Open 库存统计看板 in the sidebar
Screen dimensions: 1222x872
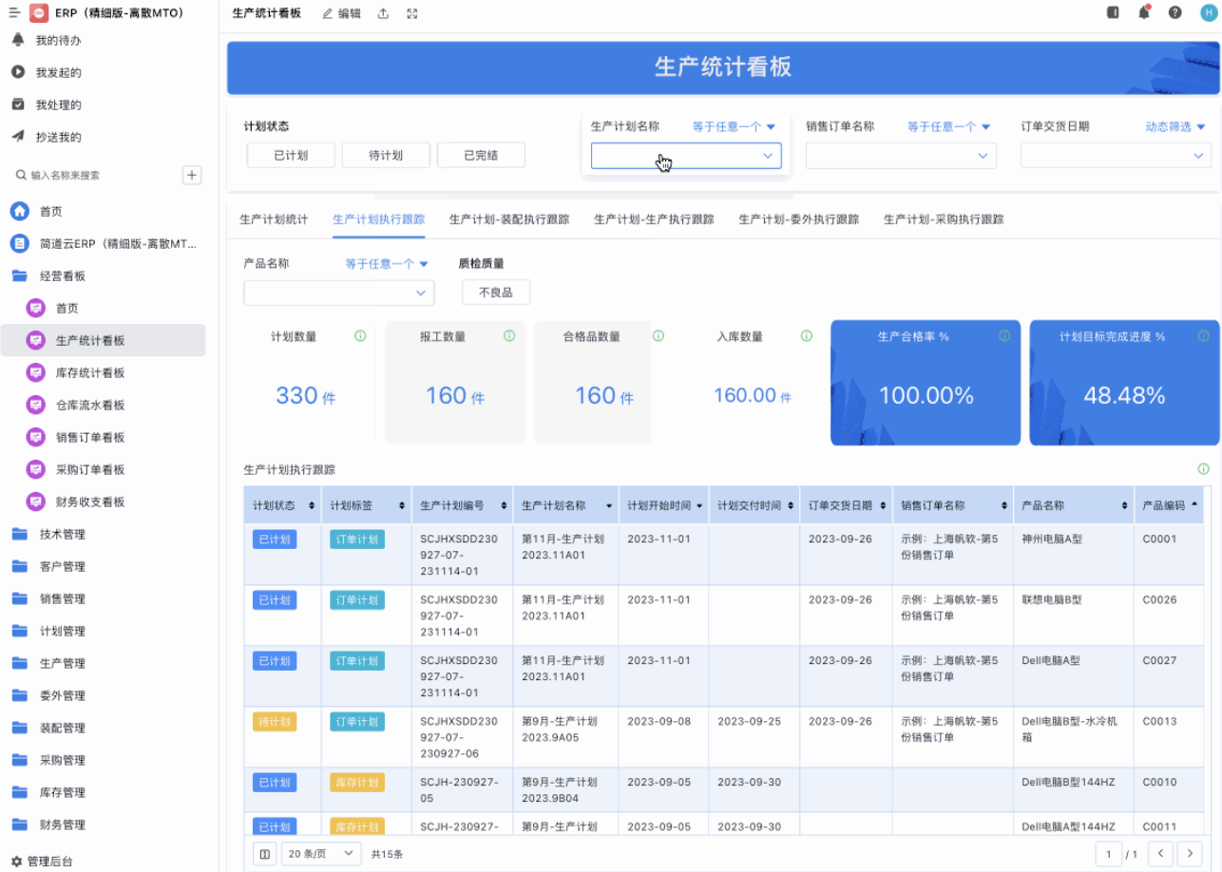coord(90,373)
